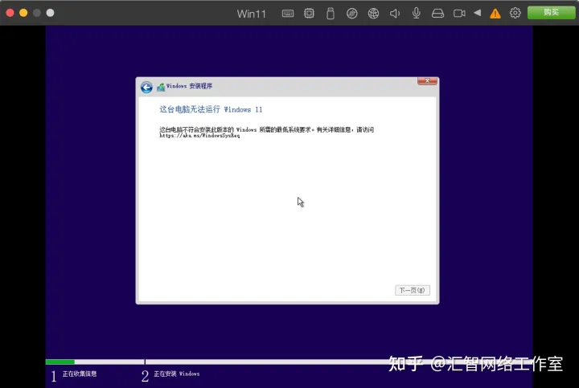Open the hard disk drive icon

point(437,14)
